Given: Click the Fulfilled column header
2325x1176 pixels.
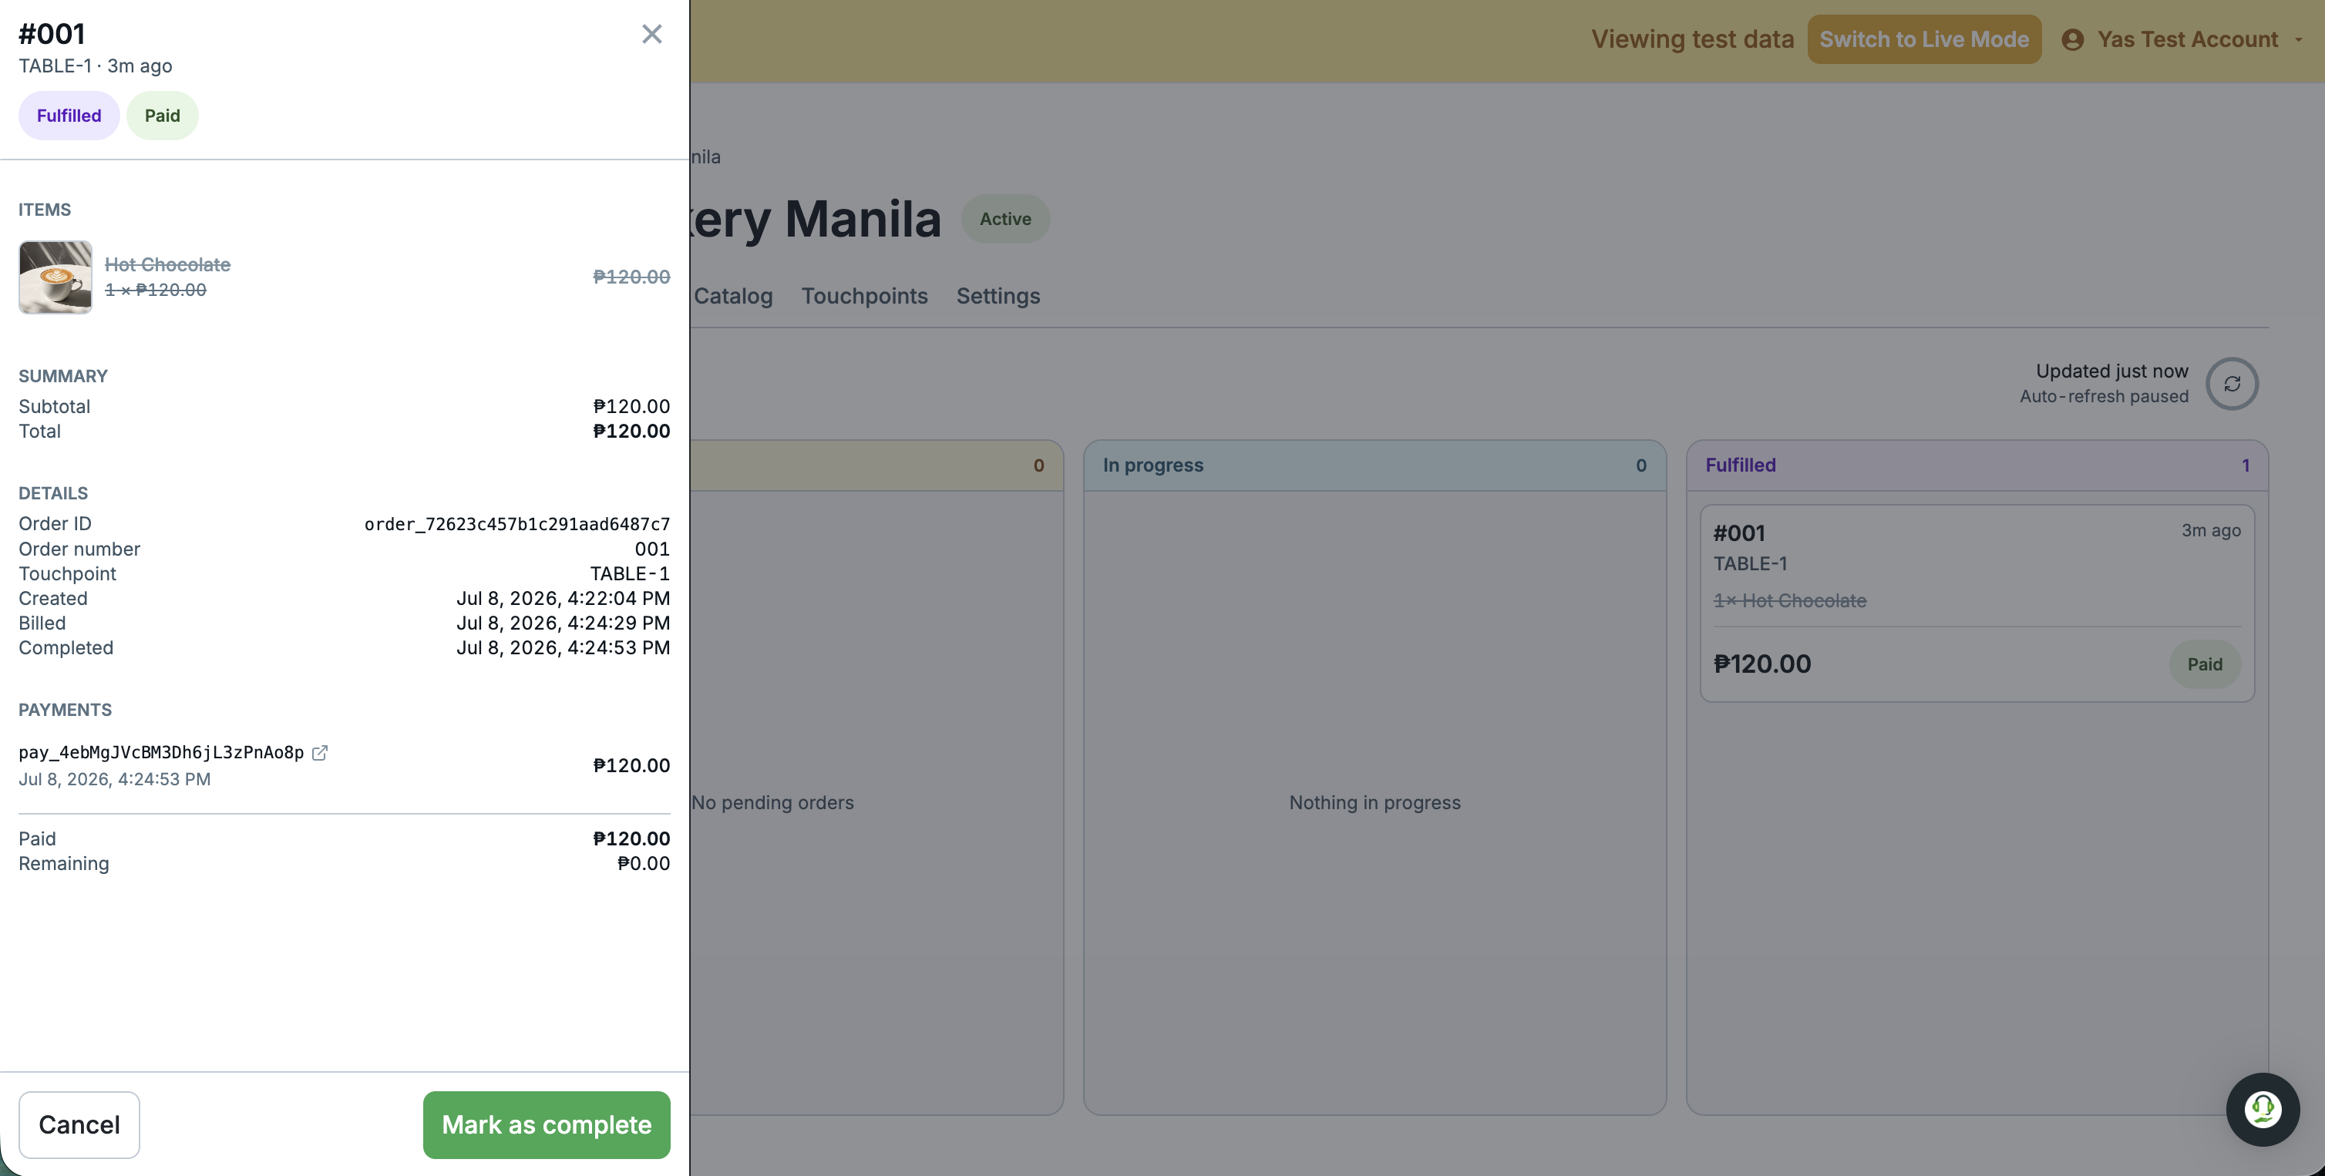Looking at the screenshot, I should point(1977,465).
